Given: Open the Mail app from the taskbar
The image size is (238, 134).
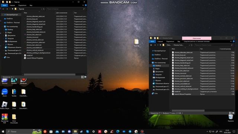Looking at the screenshot, I should coord(57,131).
